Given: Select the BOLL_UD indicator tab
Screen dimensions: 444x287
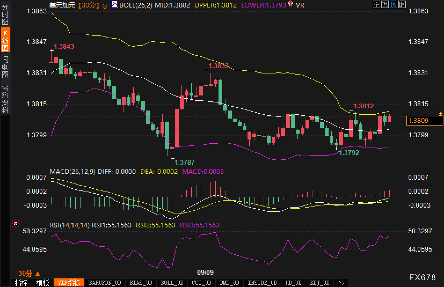Looking at the screenshot, I should [x=172, y=283].
